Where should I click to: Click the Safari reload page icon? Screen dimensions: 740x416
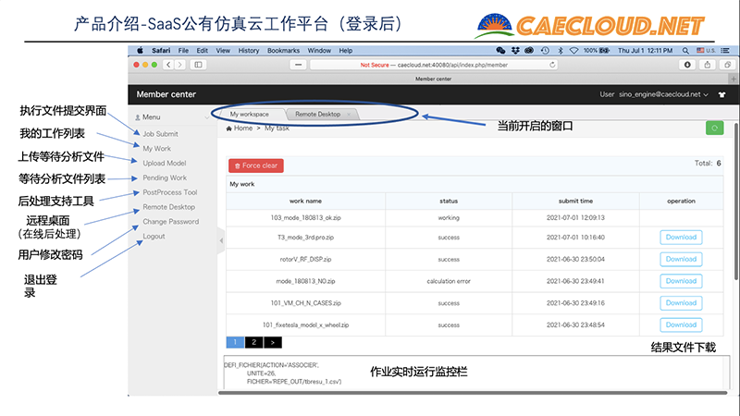552,65
